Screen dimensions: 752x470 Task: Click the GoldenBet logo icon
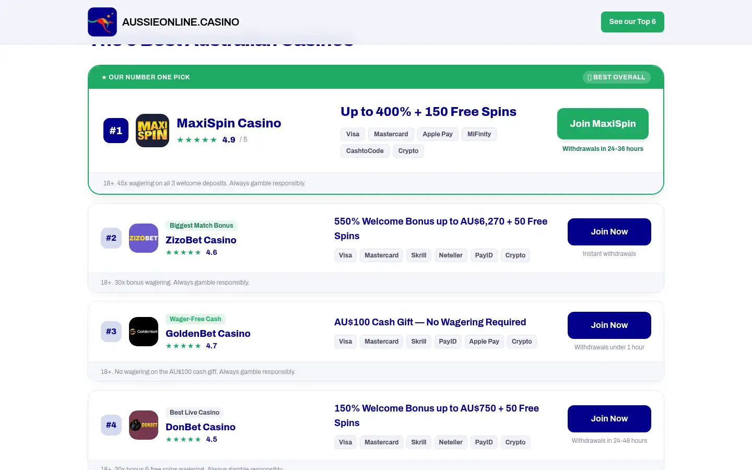[144, 332]
